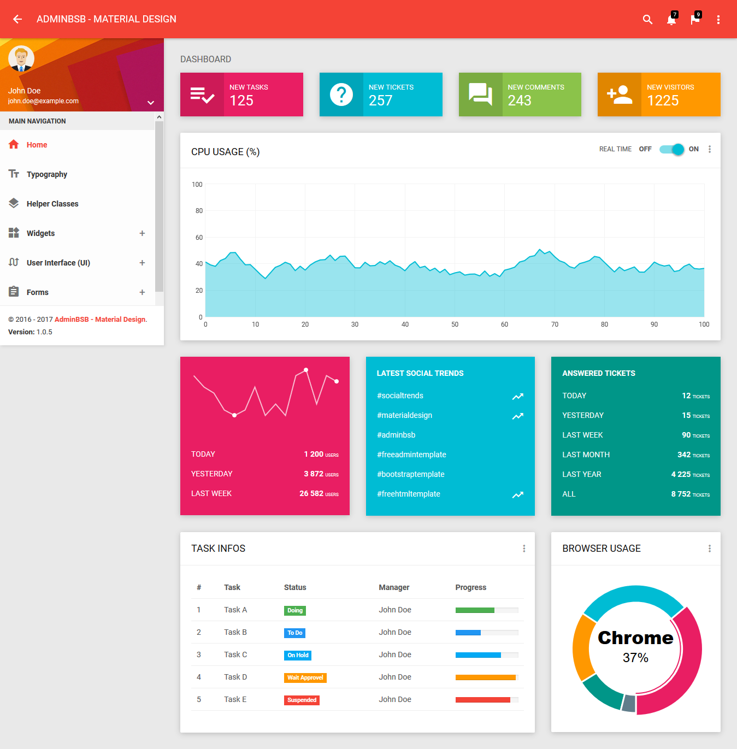The width and height of the screenshot is (737, 749).
Task: Click the New Tickets question mark icon
Action: pyautogui.click(x=341, y=94)
